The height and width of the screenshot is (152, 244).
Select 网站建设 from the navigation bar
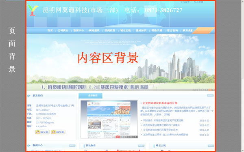coord(94,30)
